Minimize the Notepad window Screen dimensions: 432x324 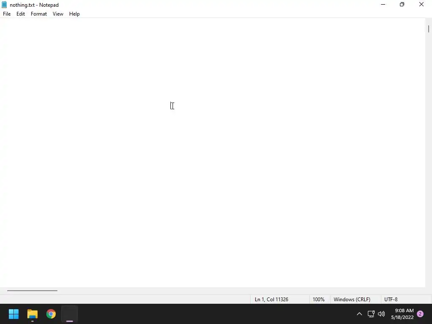pos(383,5)
